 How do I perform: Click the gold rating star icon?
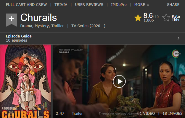pyautogui.click(x=138, y=18)
